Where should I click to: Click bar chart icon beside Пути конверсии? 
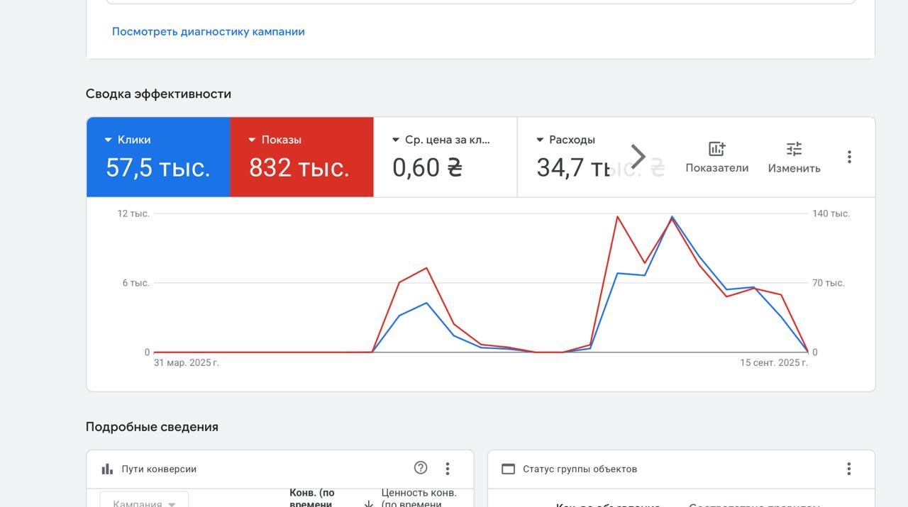tap(108, 469)
